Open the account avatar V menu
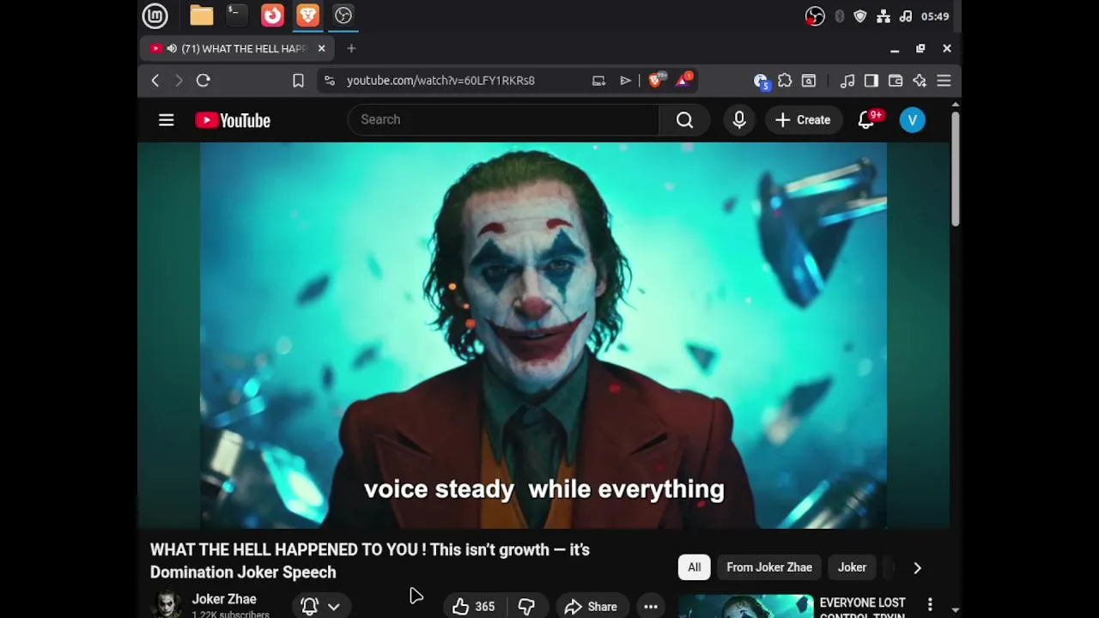The image size is (1099, 618). (x=913, y=120)
